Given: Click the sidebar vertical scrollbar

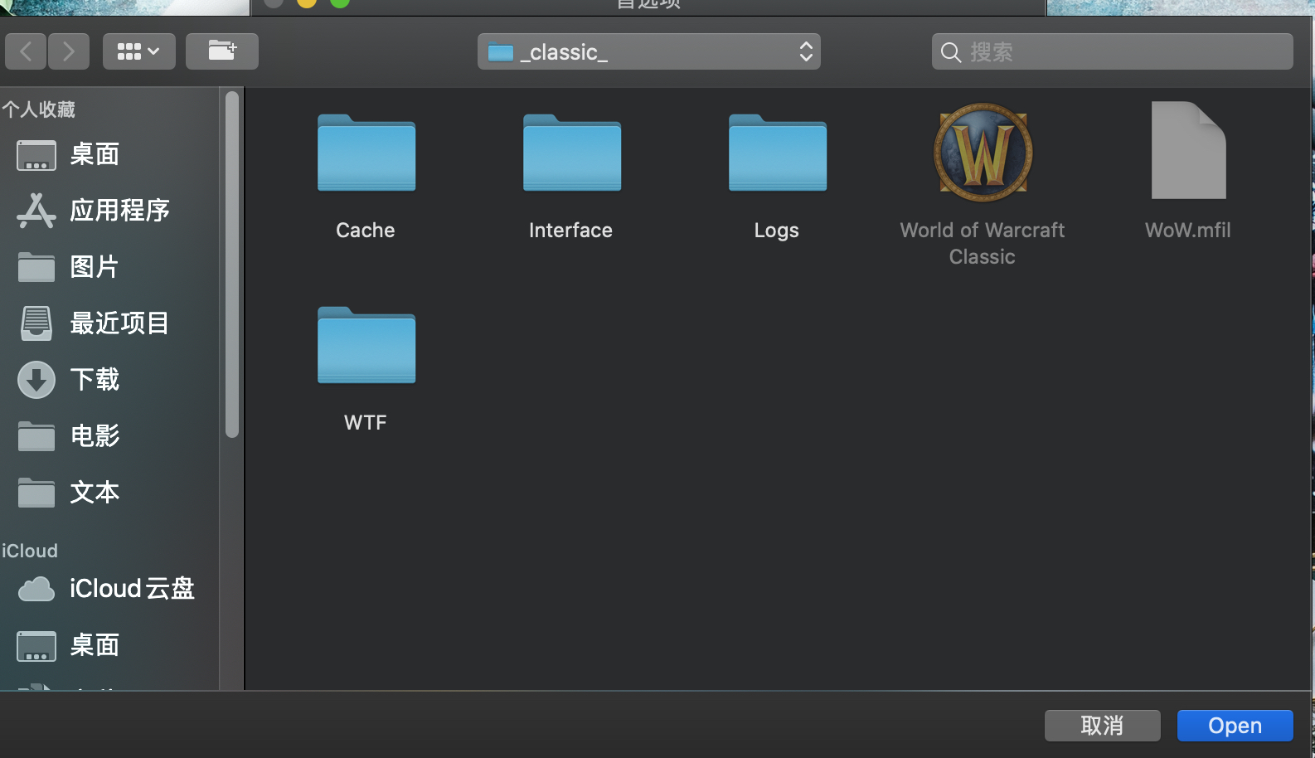Looking at the screenshot, I should pos(232,264).
